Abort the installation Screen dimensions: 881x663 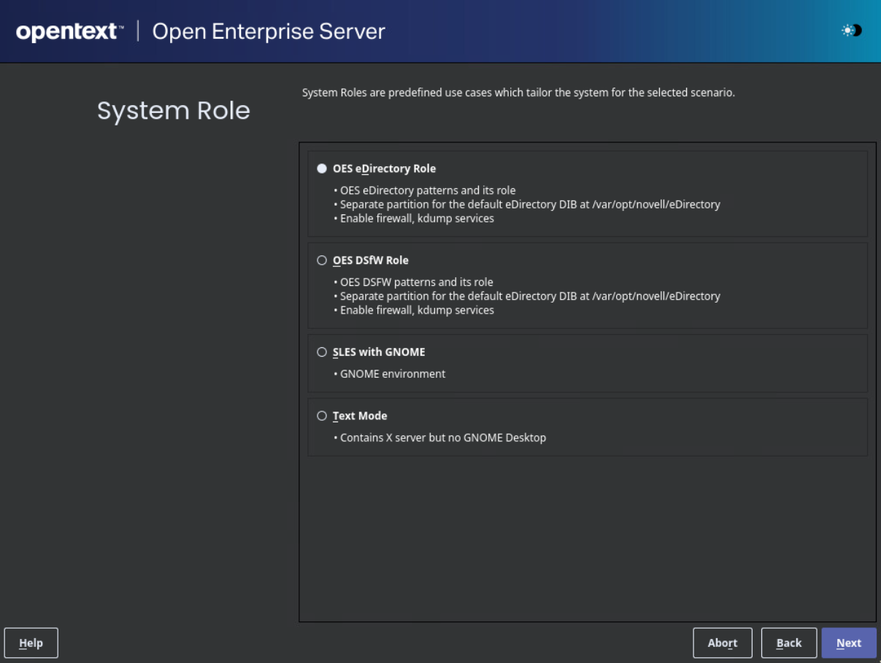point(722,643)
